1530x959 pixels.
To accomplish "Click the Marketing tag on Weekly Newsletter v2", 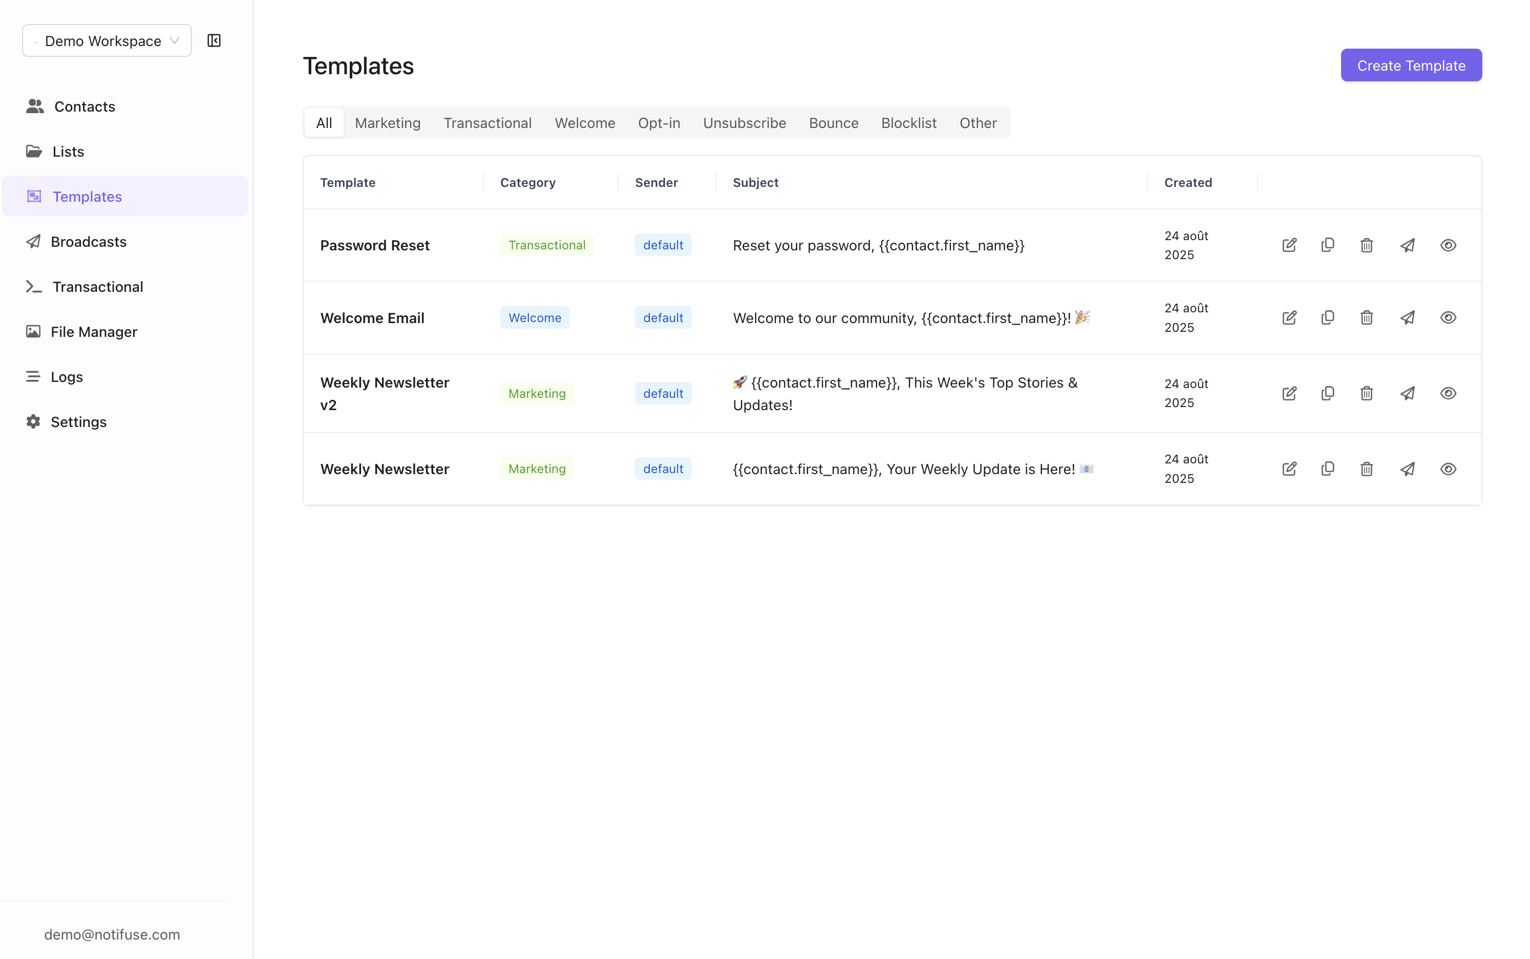I will [x=537, y=393].
